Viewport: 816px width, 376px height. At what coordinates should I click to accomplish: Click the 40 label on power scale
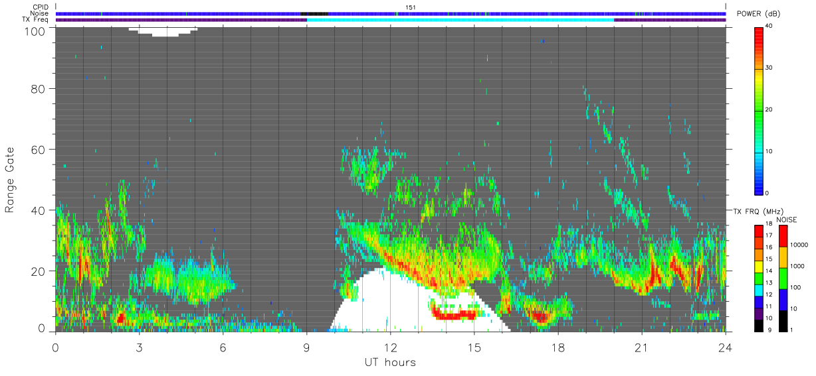[770, 26]
